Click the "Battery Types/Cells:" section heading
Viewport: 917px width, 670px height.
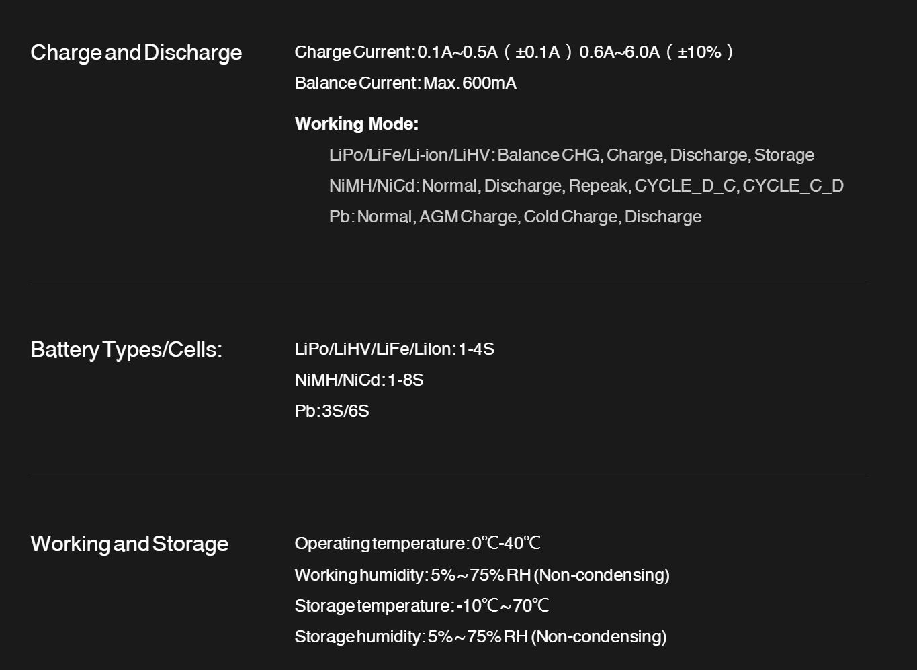(126, 349)
